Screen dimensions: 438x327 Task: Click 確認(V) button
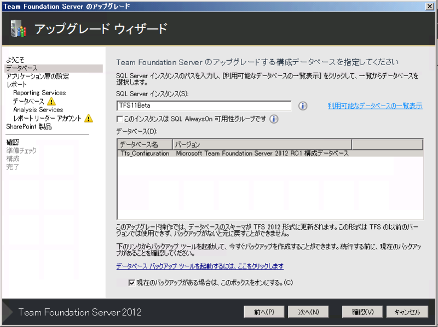pyautogui.click(x=362, y=312)
